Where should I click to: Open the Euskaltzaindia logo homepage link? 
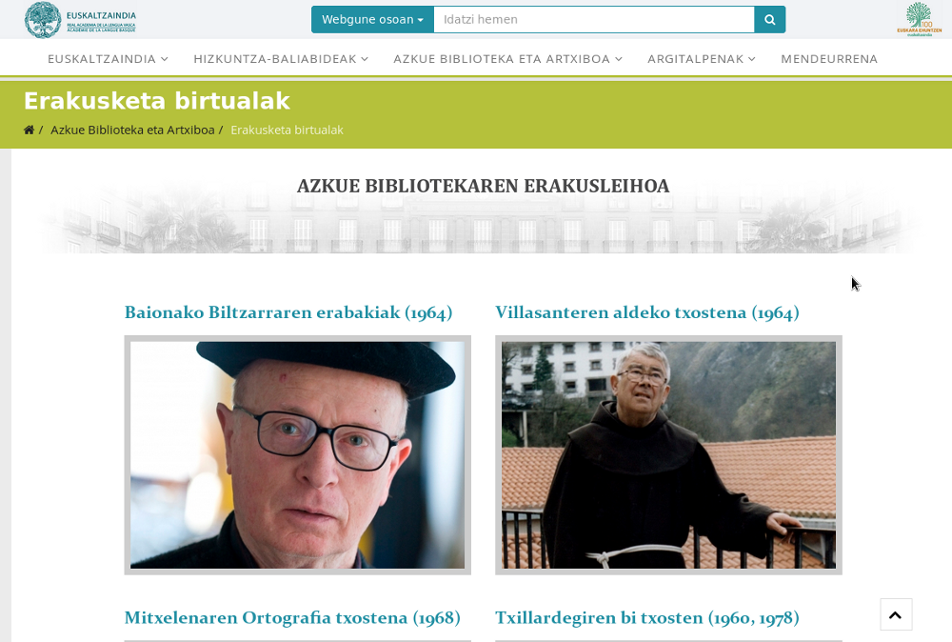click(x=81, y=19)
